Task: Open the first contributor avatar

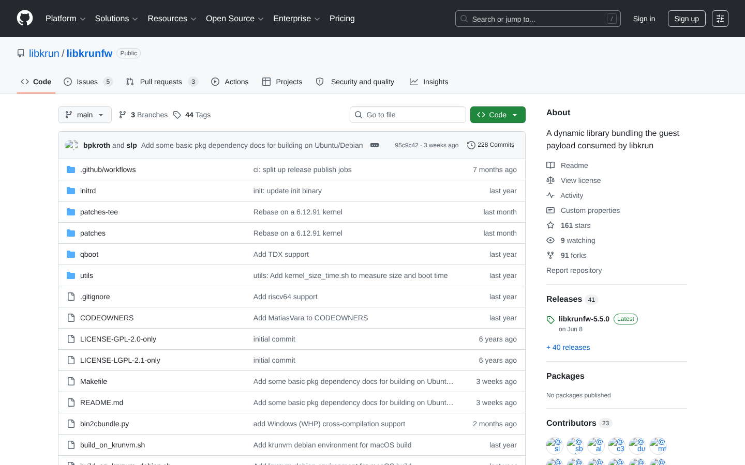Action: point(555,445)
